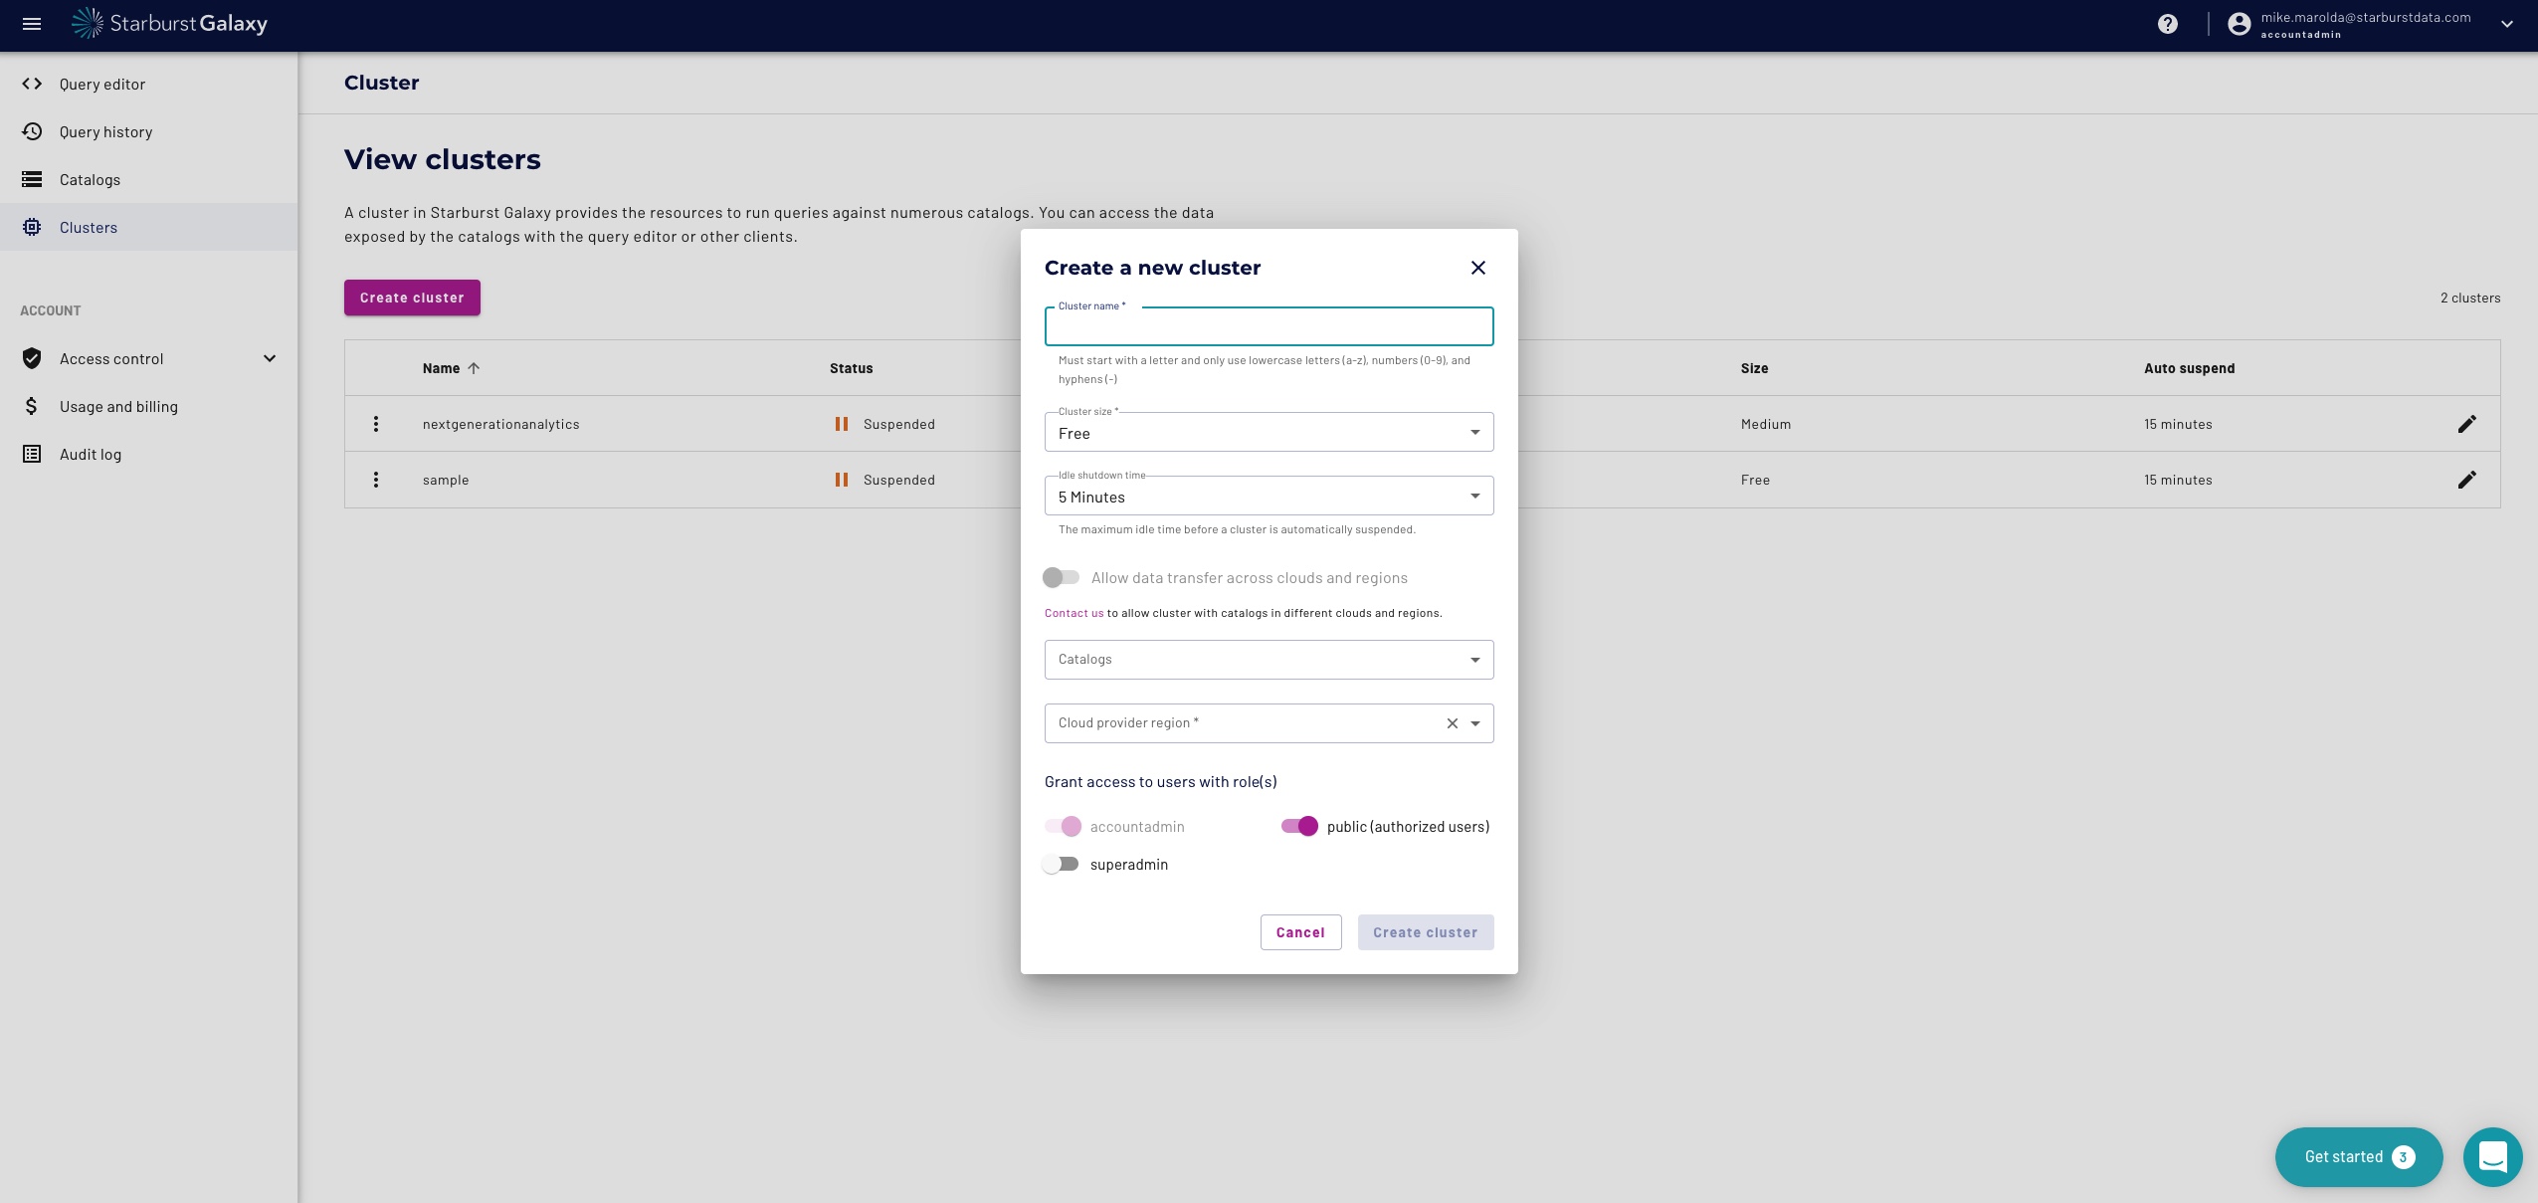Go to Query editor in sidebar

101,84
